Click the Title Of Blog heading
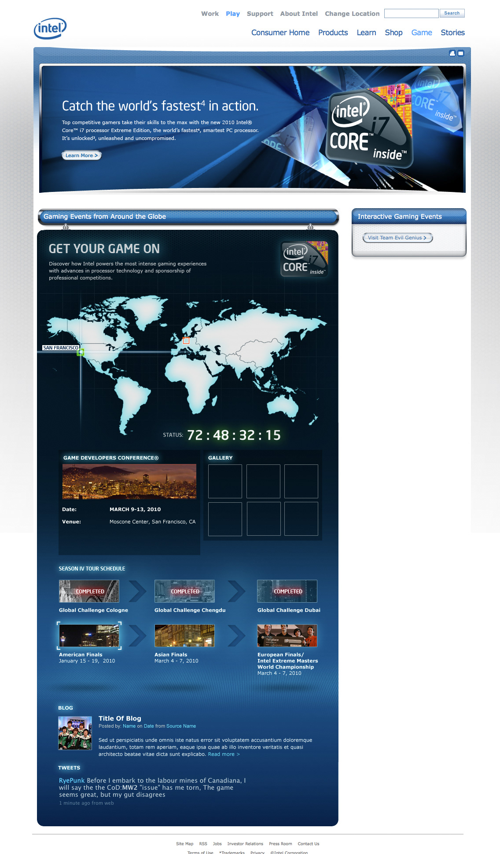Viewport: 500px width, 854px height. pos(120,718)
